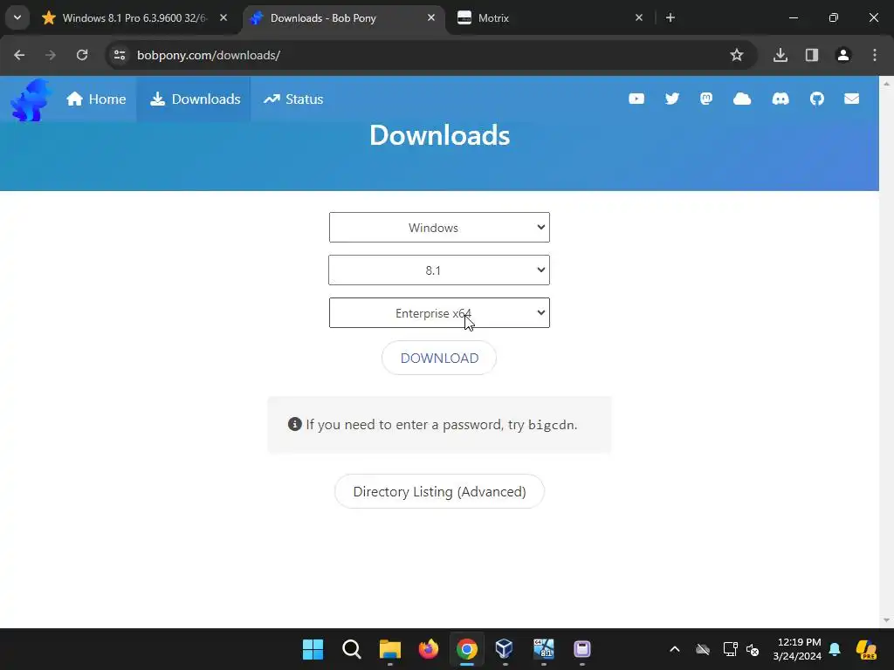Viewport: 894px width, 670px height.
Task: Bookmark this page with the star icon
Action: tap(737, 55)
